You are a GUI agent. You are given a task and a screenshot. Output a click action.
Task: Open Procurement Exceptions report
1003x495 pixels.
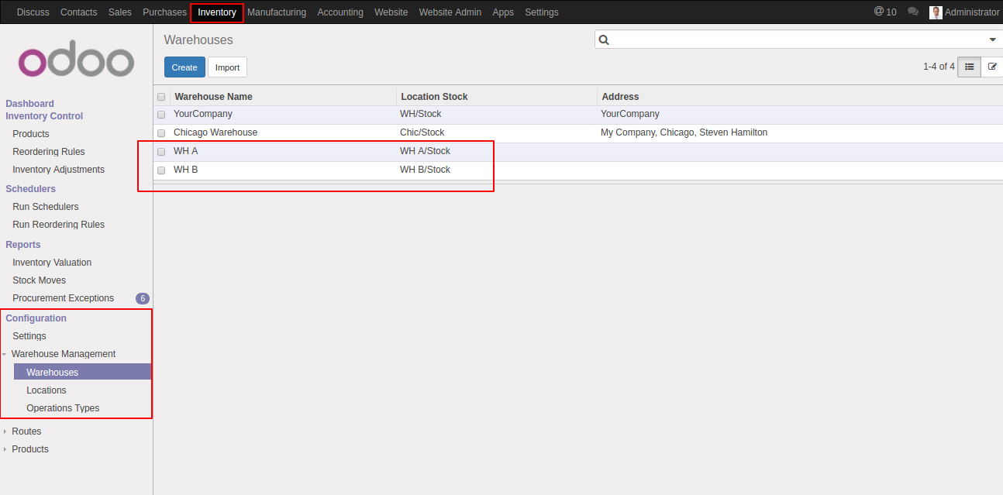point(63,298)
